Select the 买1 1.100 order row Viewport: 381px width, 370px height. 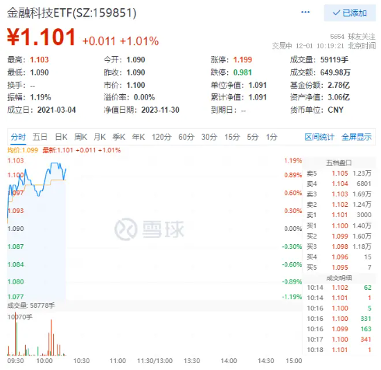[339, 226]
